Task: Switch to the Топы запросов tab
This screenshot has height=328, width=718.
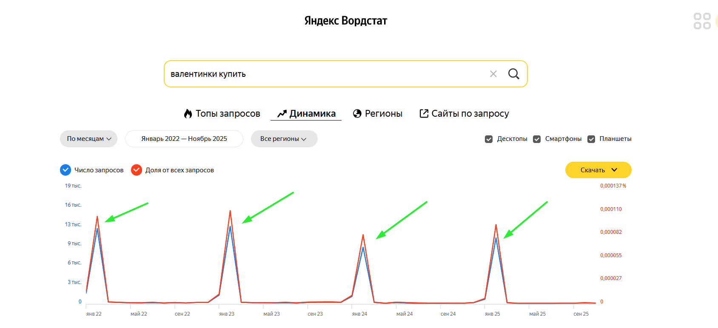Action: pos(228,114)
